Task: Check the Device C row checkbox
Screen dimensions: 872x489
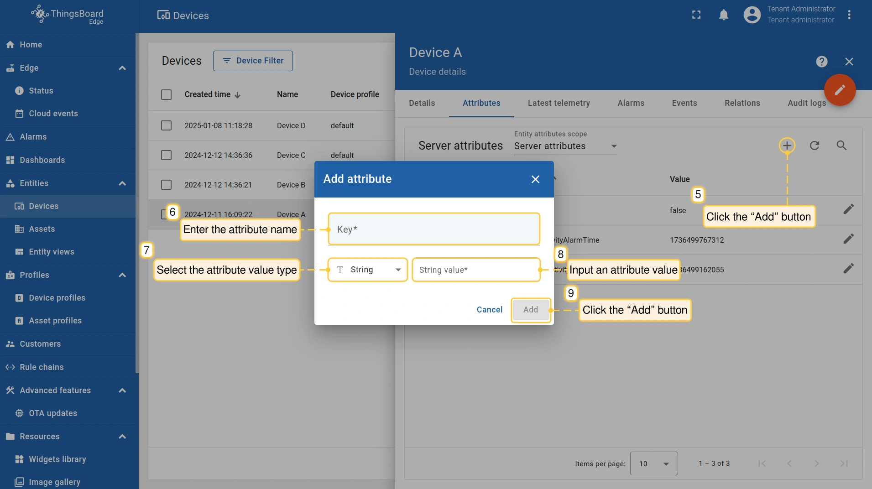Action: (167, 155)
